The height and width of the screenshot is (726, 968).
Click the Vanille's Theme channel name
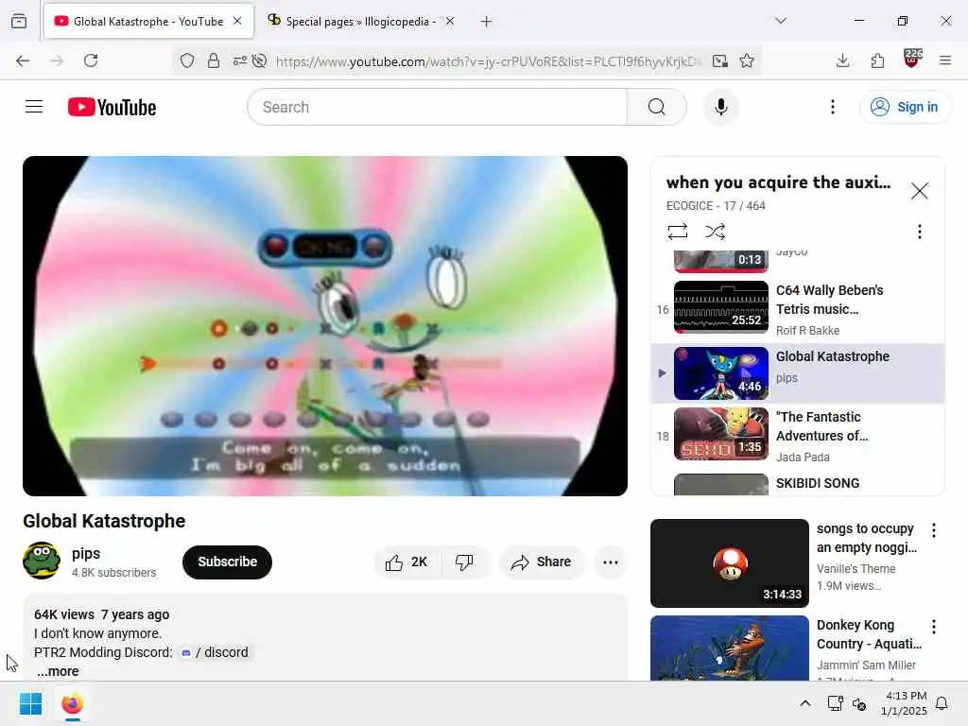(856, 568)
